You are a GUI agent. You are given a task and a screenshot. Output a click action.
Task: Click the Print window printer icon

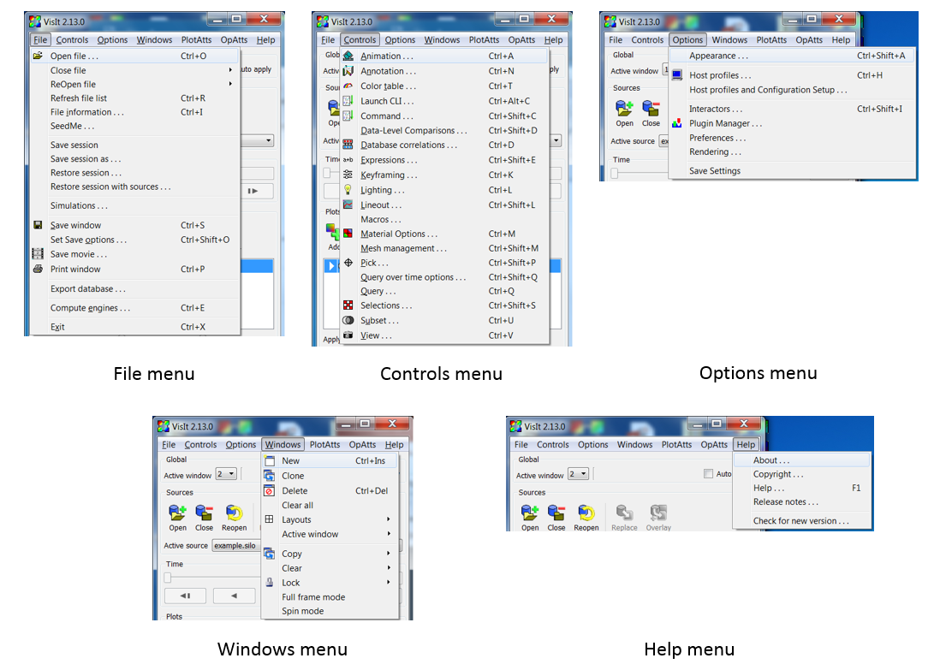click(38, 269)
